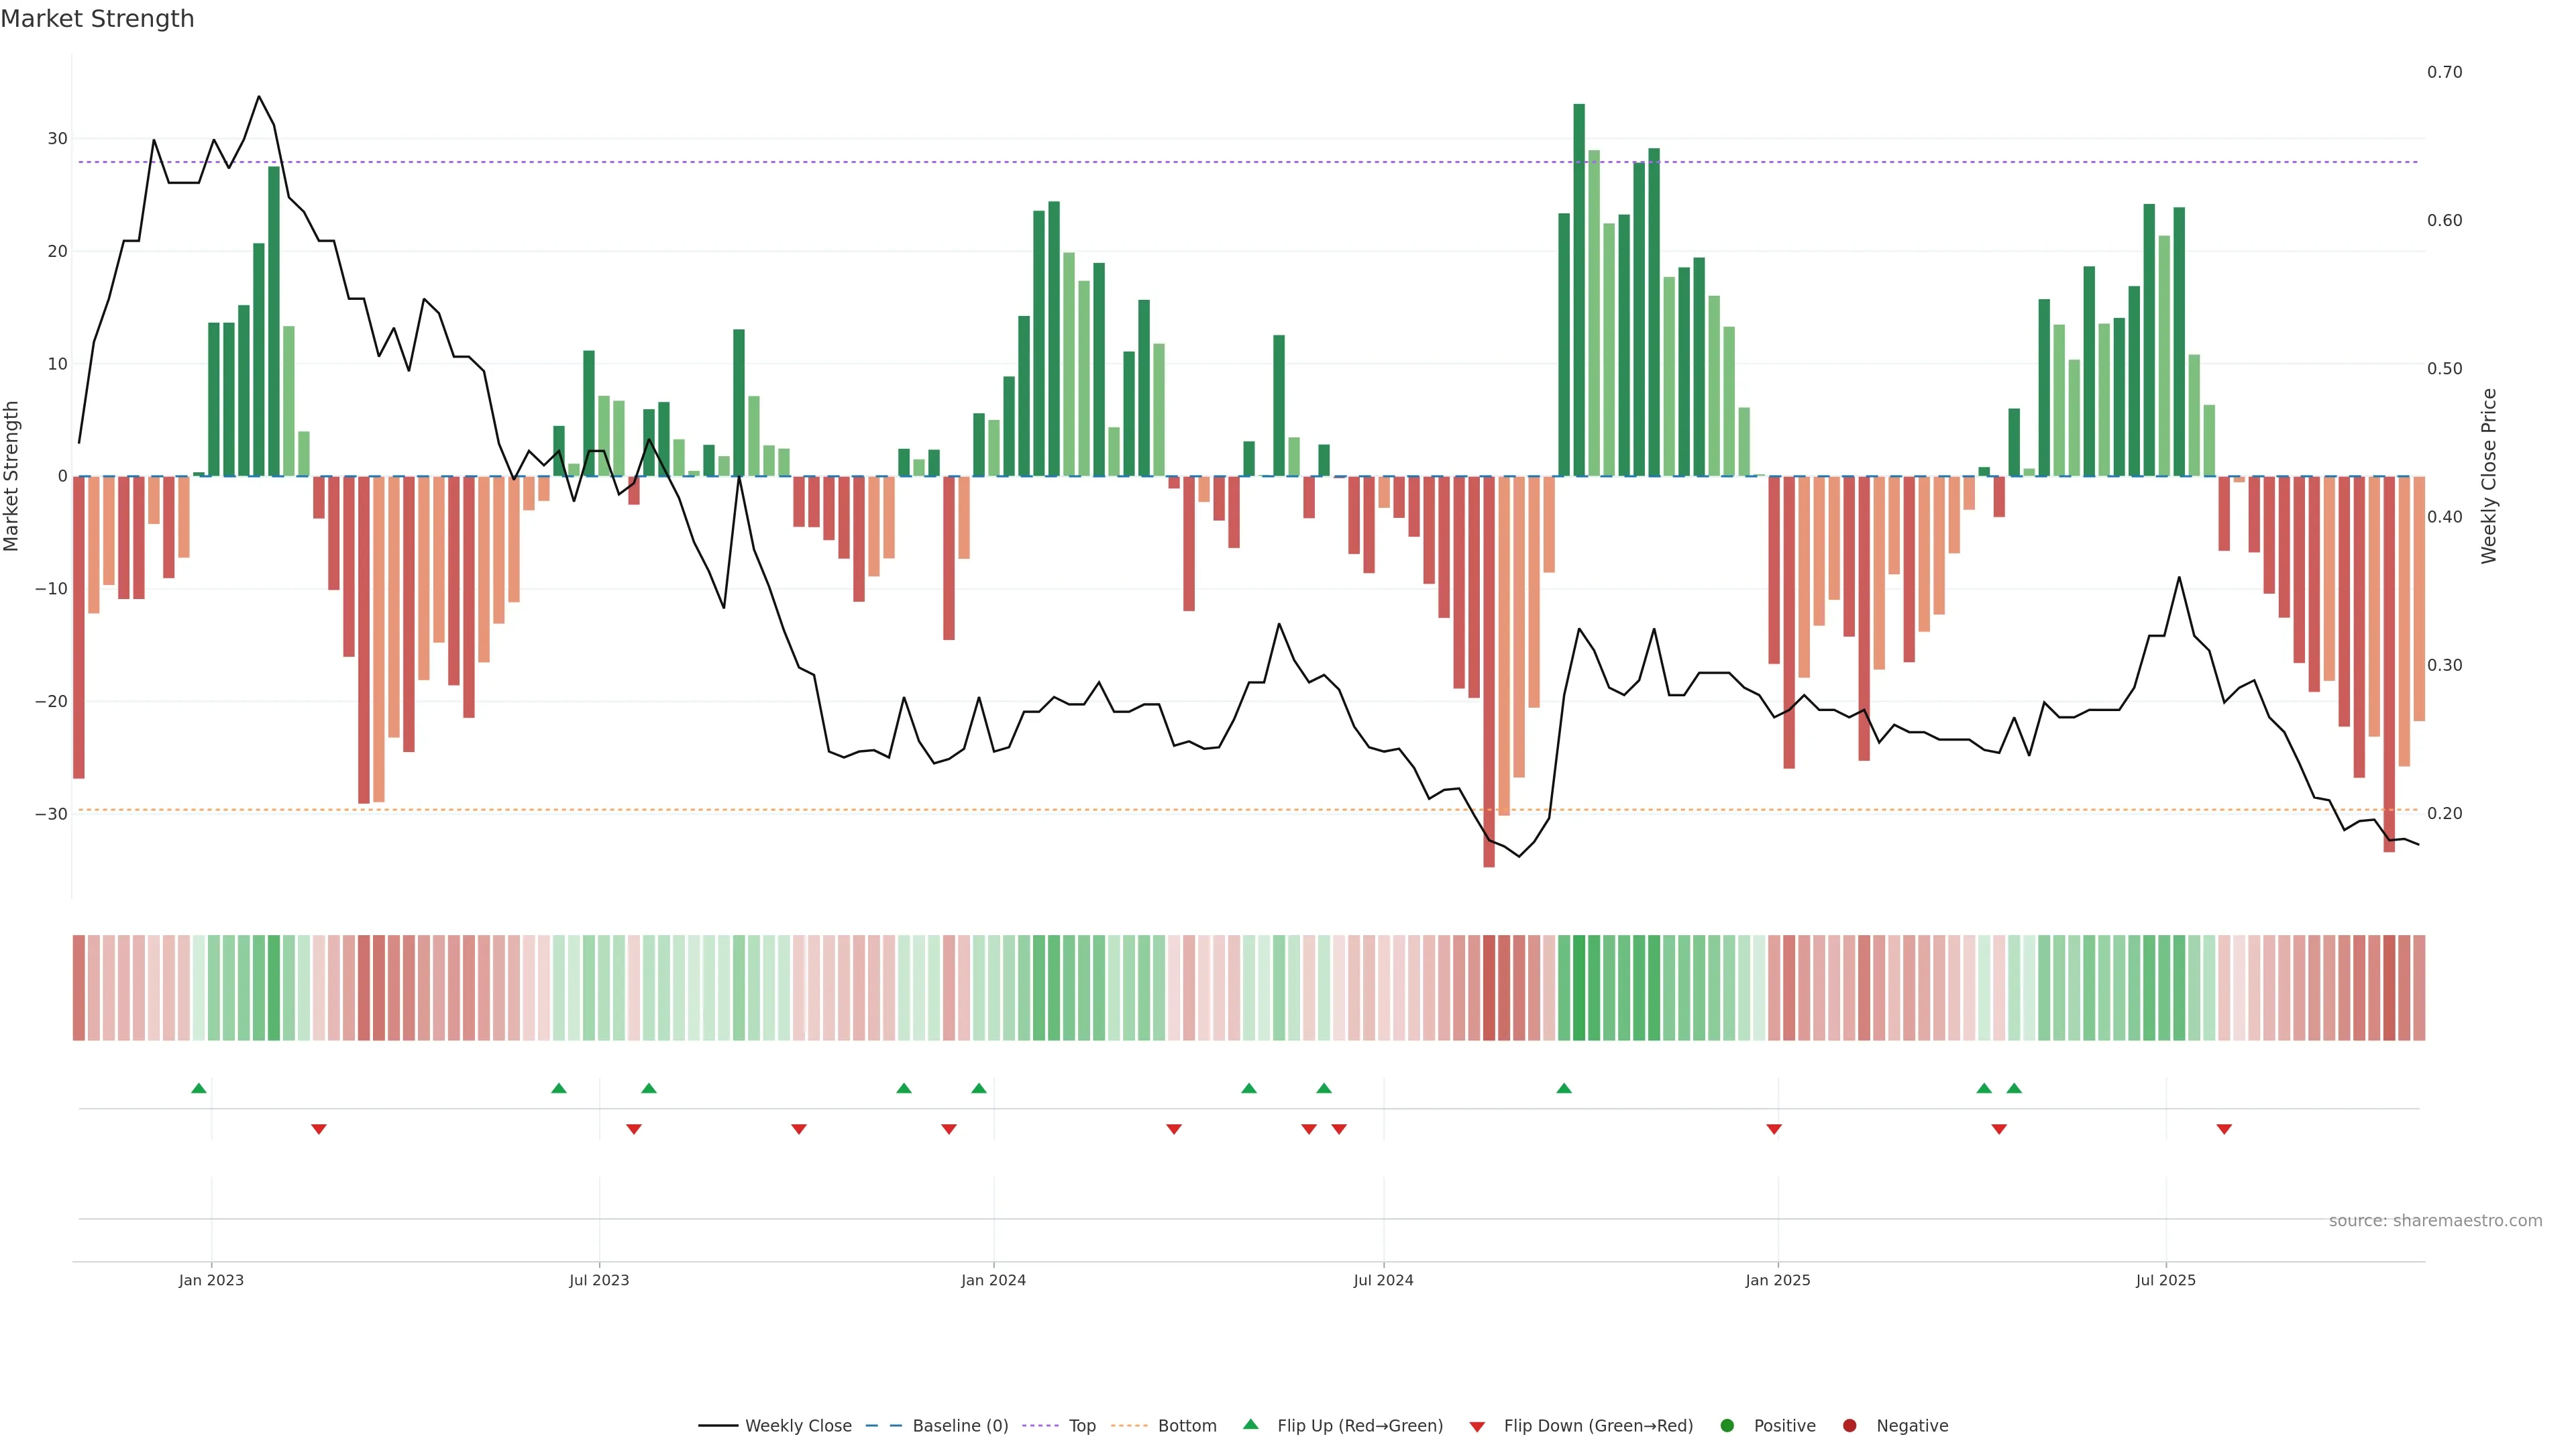Click the red flip-down triangle at Jan 2025

1774,1129
